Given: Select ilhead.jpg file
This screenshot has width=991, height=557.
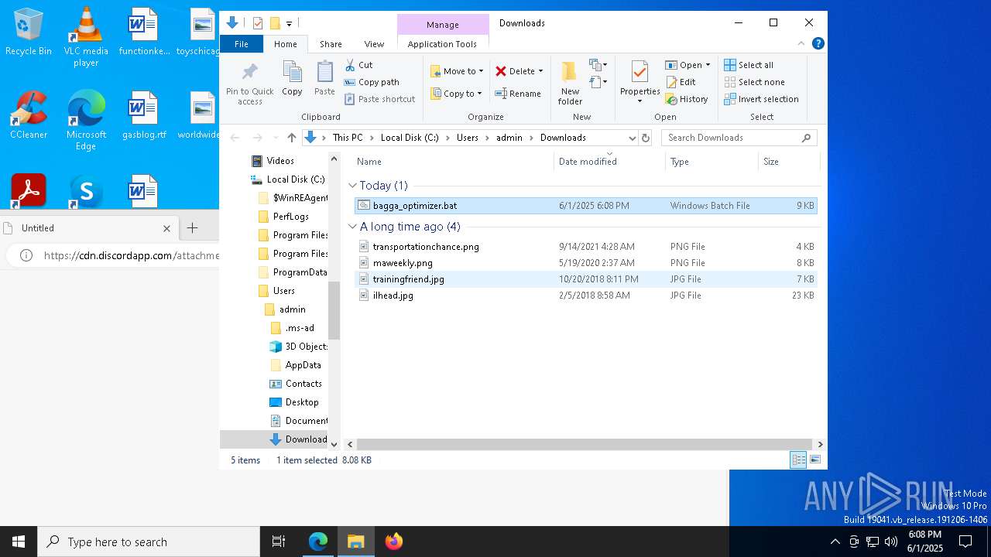Looking at the screenshot, I should click(x=585, y=296).
